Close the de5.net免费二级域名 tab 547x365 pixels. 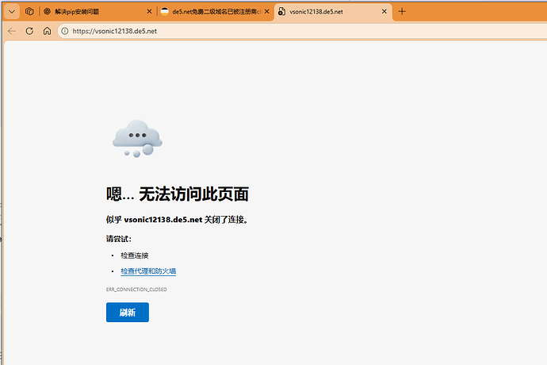tap(267, 12)
